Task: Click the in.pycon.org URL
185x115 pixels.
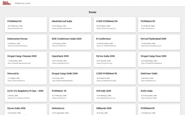Action: coord(105,63)
